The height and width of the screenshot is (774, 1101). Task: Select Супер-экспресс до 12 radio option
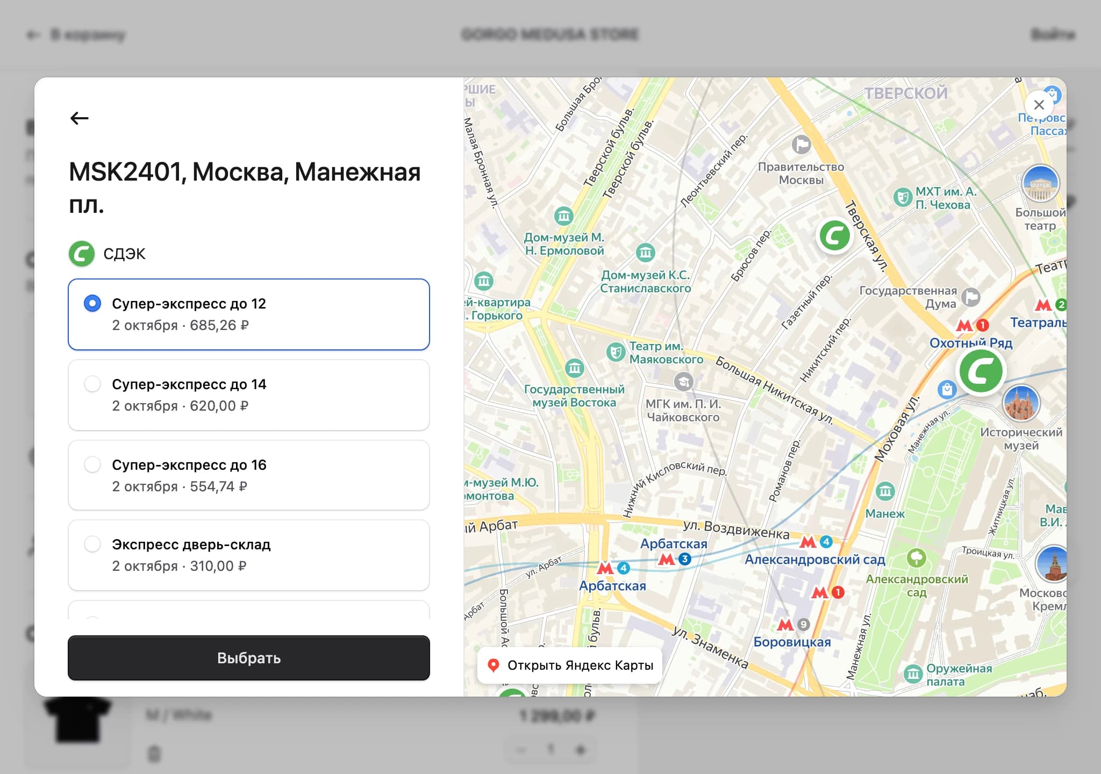92,303
